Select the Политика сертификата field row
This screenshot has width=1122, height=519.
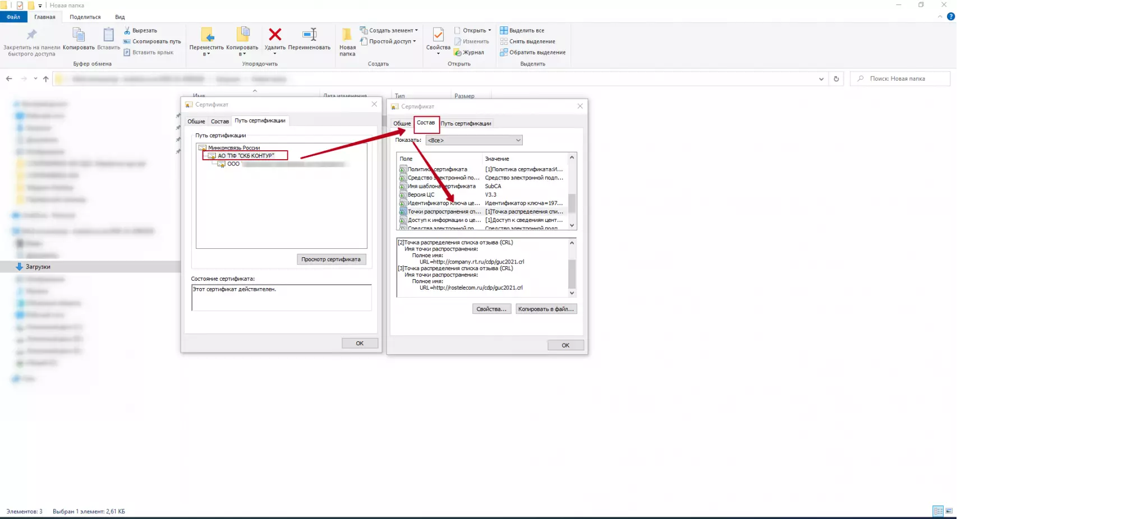click(482, 169)
